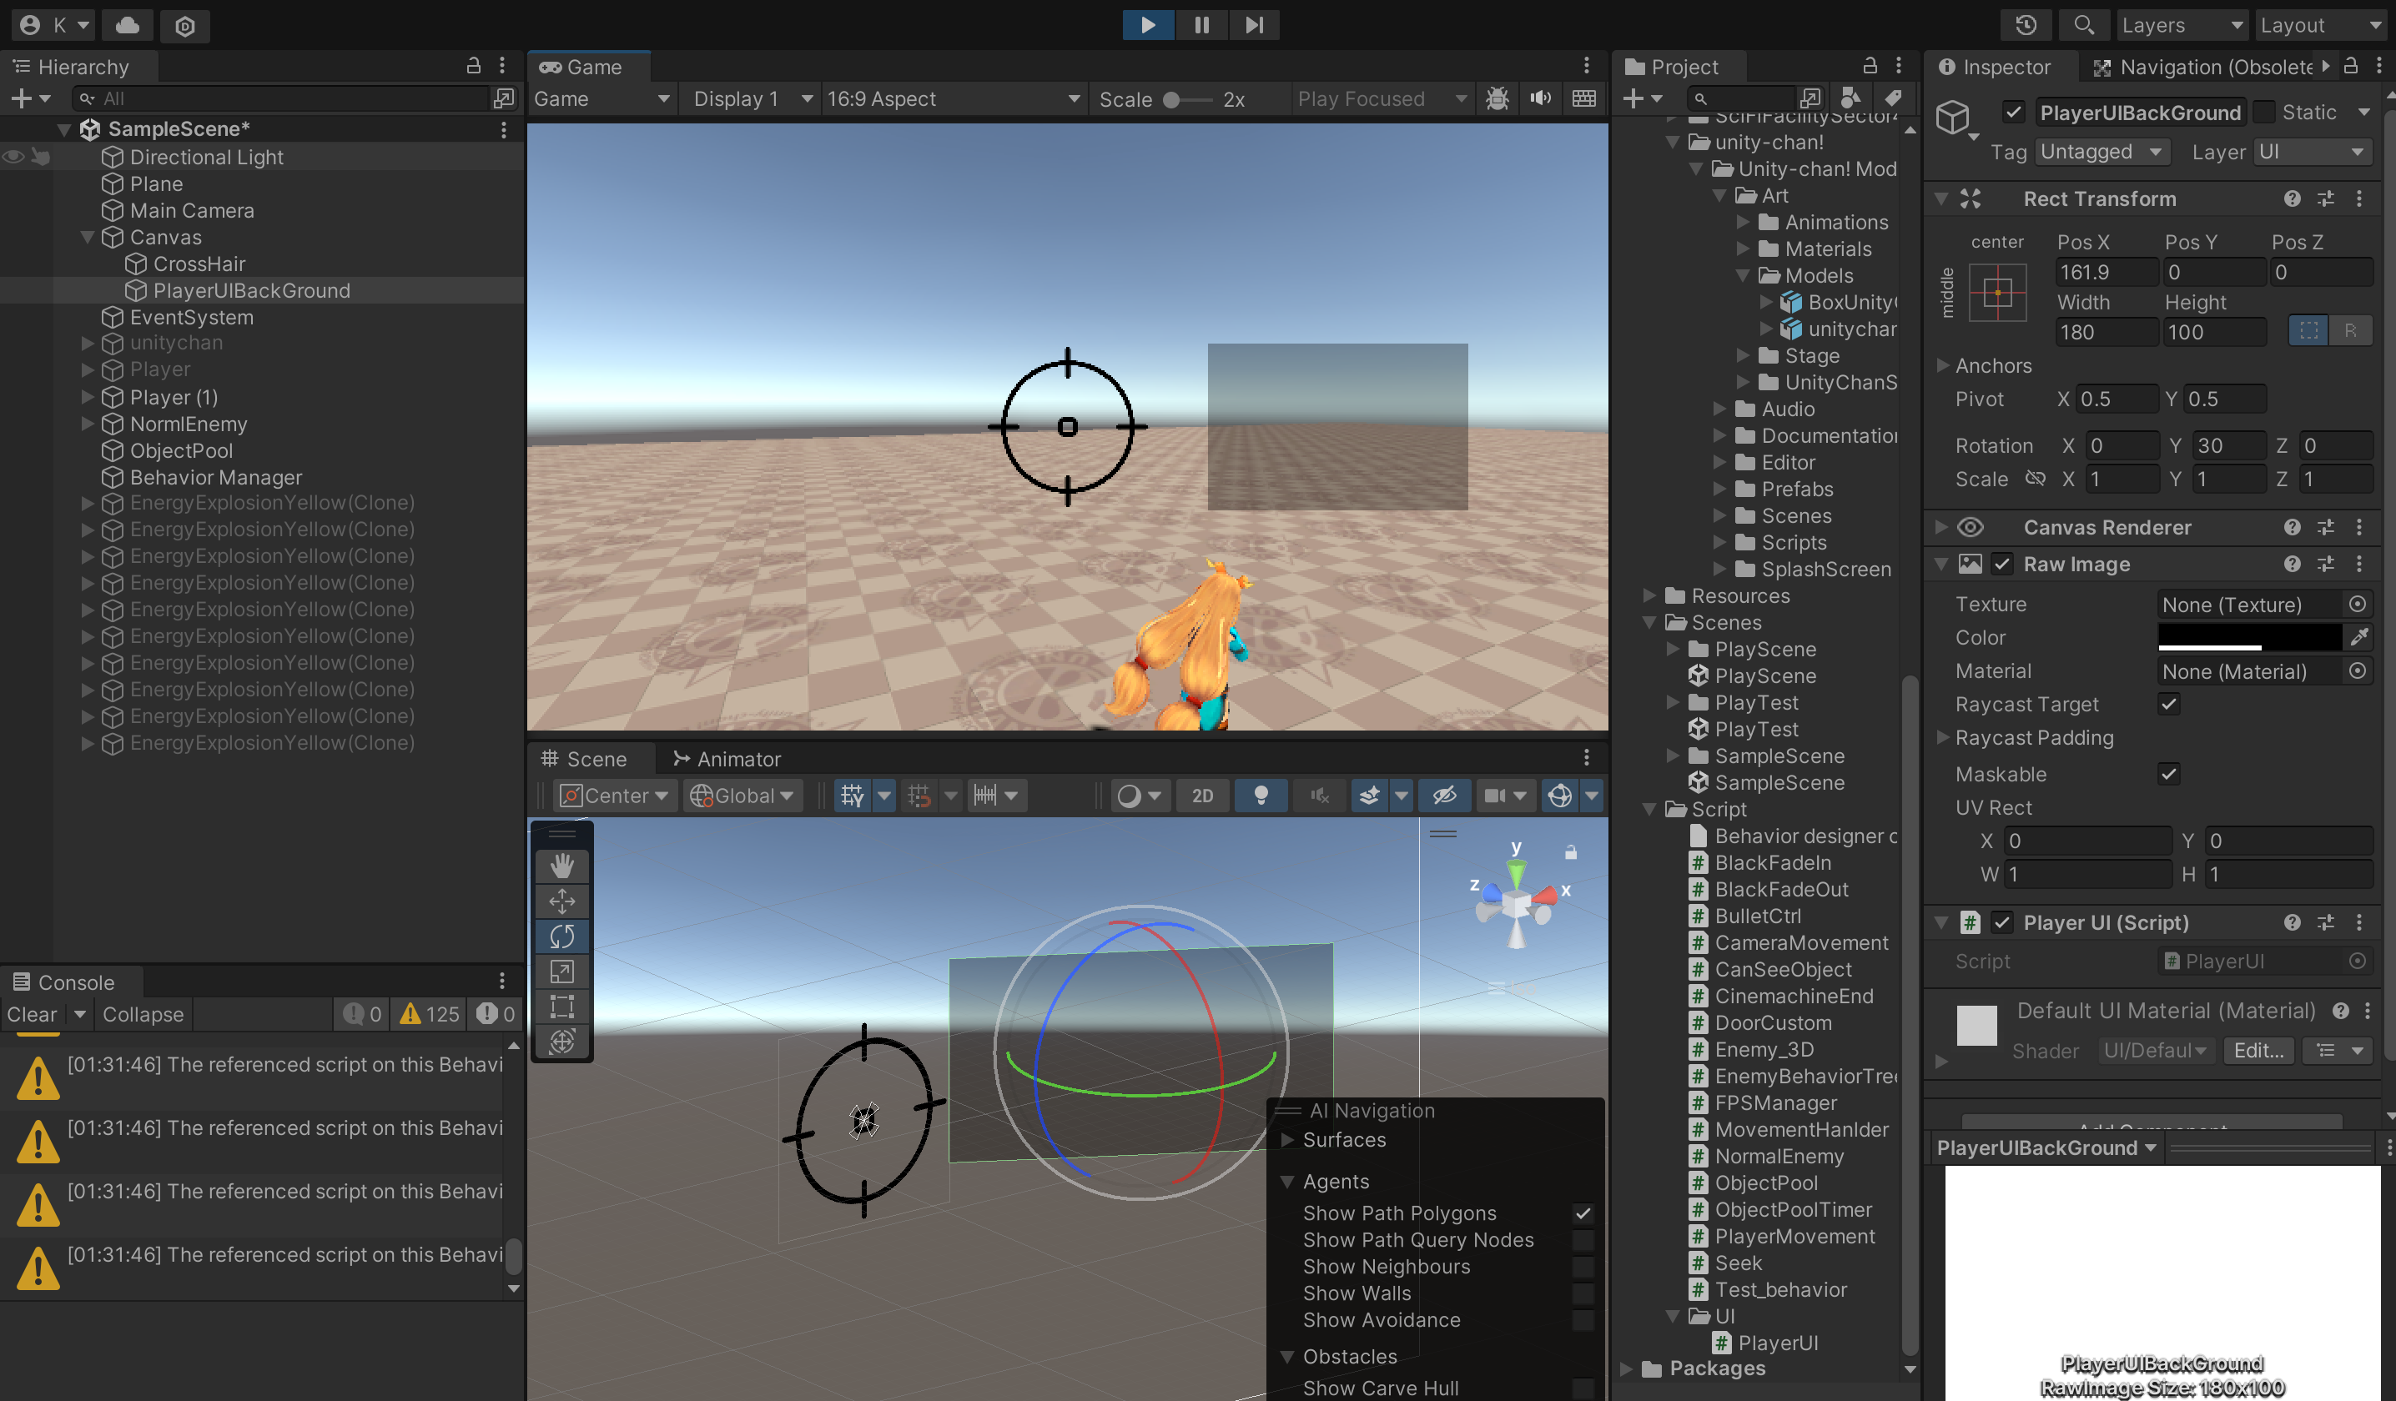Disable Player UI script component checkbox
Screen dimensions: 2396x1401
pos(2002,923)
